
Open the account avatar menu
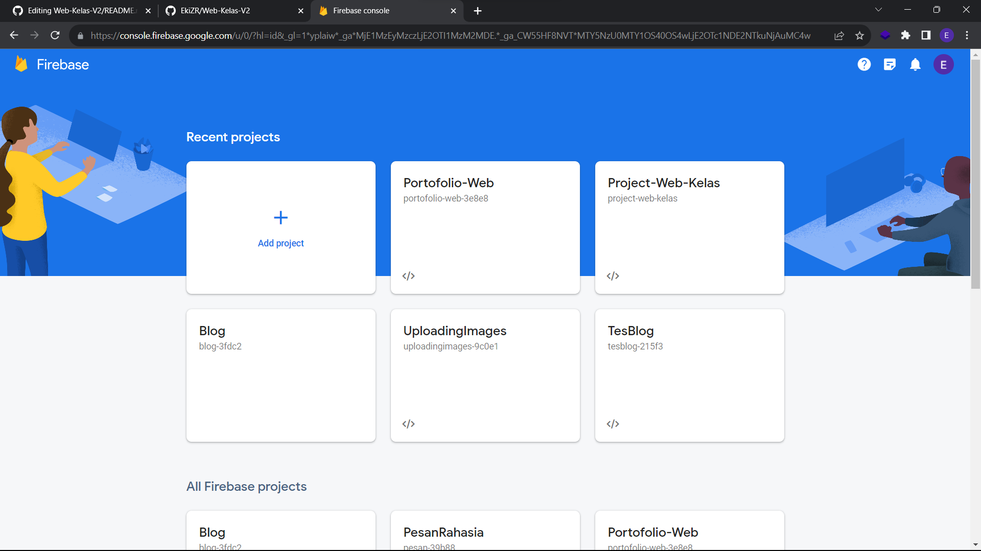pos(944,64)
